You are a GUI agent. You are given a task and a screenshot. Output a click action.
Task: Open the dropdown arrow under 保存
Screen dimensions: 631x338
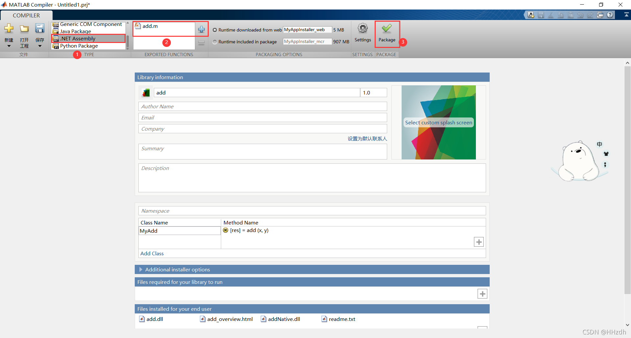coord(40,46)
